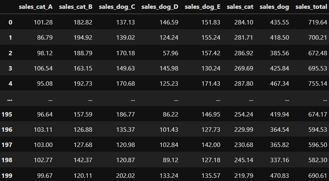Click row index 4
Screen dimensions: 329x181
point(10,84)
